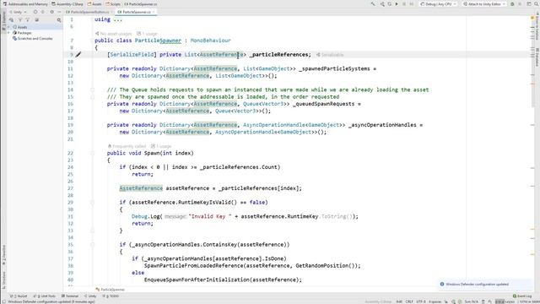Open the Attach to Unity Editor dropdown
The height and width of the screenshot is (304, 540).
click(484, 4)
